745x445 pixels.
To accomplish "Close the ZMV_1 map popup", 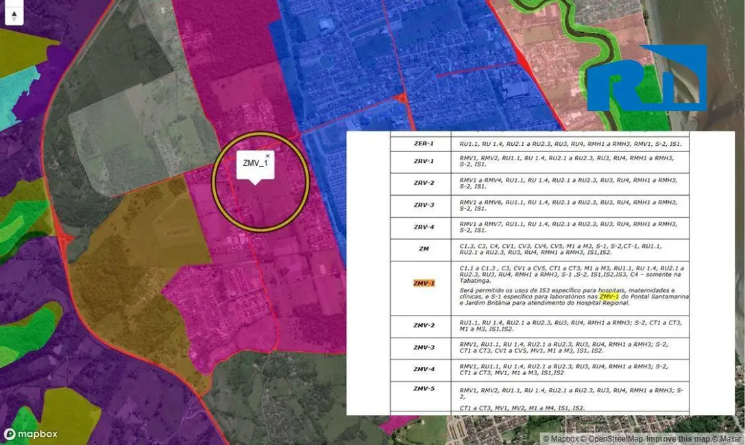I will point(268,156).
